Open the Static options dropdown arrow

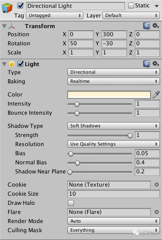(156, 6)
